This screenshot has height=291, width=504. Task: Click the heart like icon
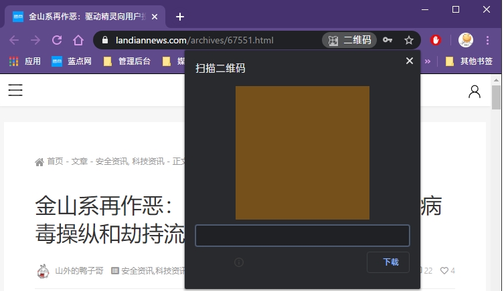coord(444,271)
